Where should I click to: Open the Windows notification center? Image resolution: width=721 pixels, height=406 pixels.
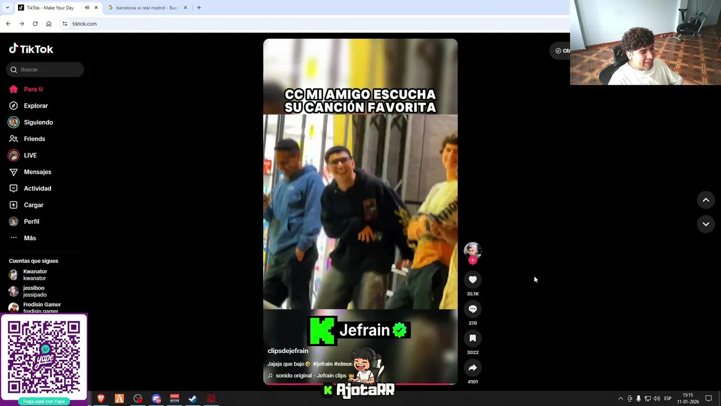tap(709, 399)
